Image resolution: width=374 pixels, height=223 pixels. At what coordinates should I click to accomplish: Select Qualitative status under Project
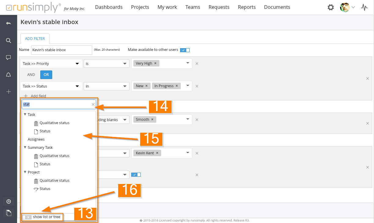click(x=54, y=181)
